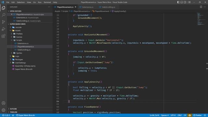Image resolution: width=208 pixels, height=117 pixels.
Task: Select SideScrolling.cs in Open Editors
Action: [x=23, y=21]
